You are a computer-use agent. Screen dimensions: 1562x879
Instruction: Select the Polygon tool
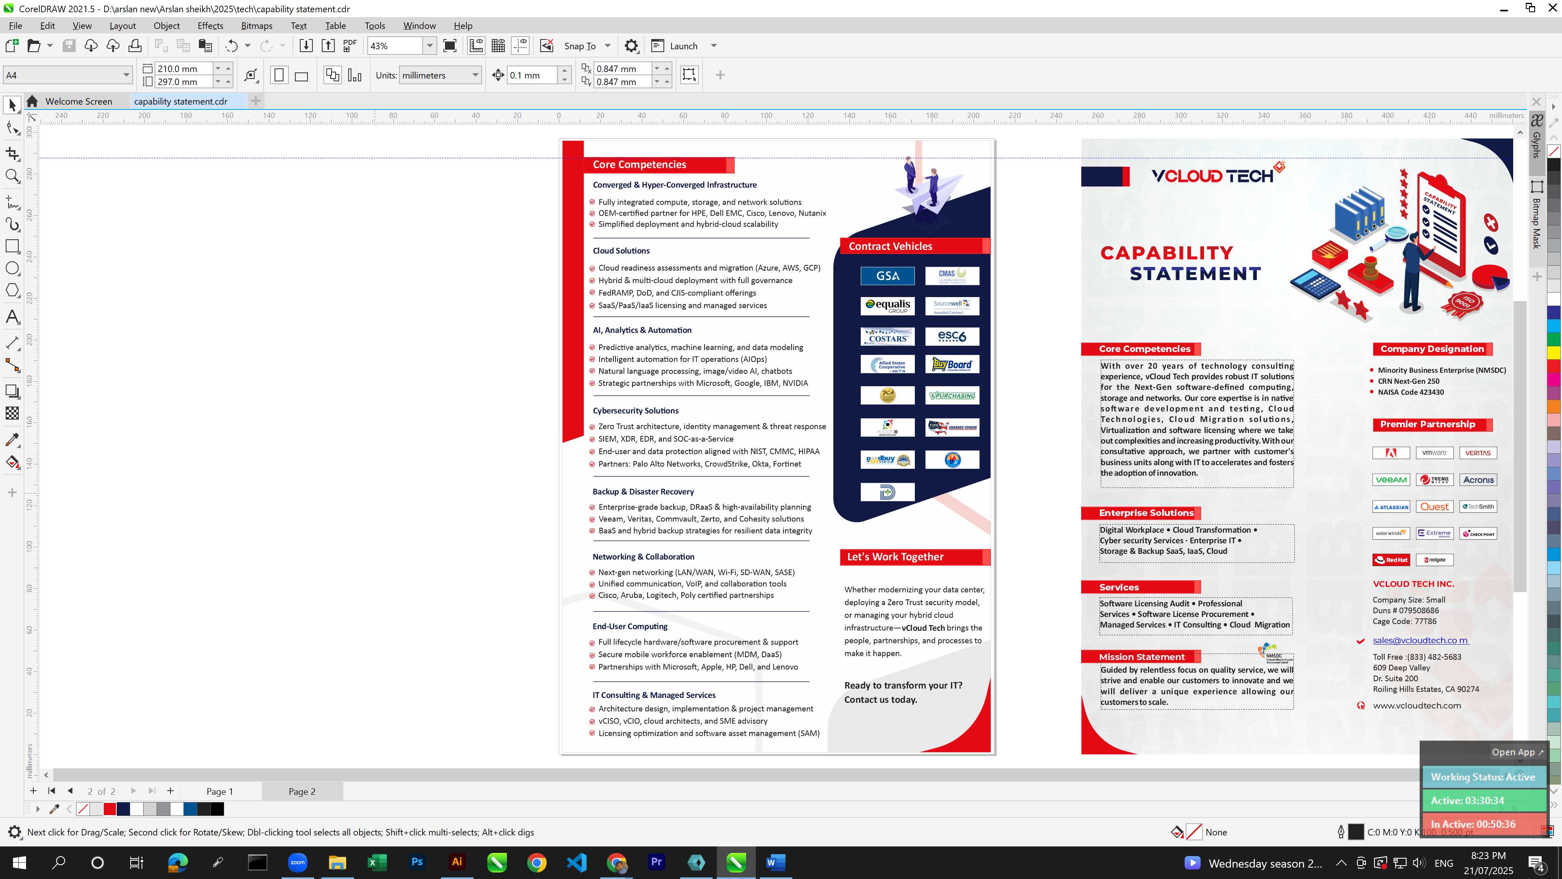(12, 291)
